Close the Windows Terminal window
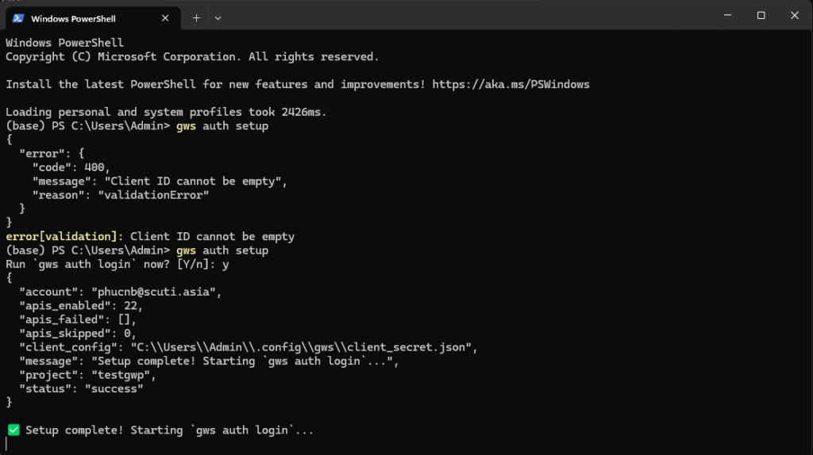This screenshot has height=455, width=813. coord(795,15)
